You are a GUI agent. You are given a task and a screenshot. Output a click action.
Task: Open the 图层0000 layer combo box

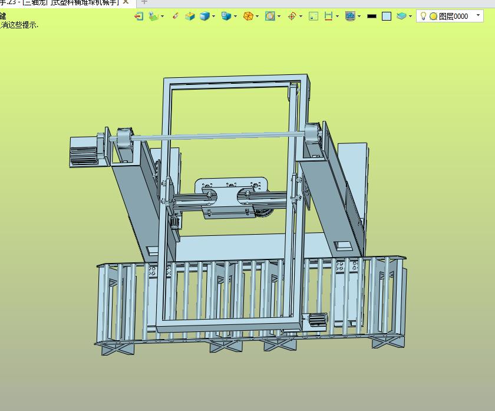[x=450, y=16]
